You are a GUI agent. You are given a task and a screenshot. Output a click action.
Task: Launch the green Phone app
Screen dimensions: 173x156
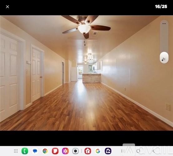tap(25, 151)
